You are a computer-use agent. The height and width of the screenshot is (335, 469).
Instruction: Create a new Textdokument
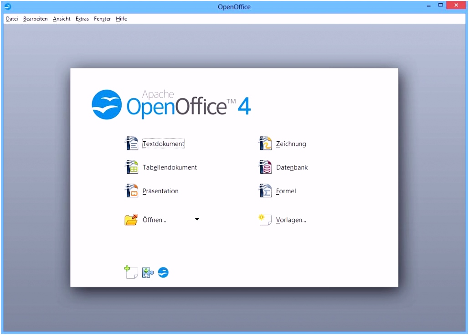[163, 144]
